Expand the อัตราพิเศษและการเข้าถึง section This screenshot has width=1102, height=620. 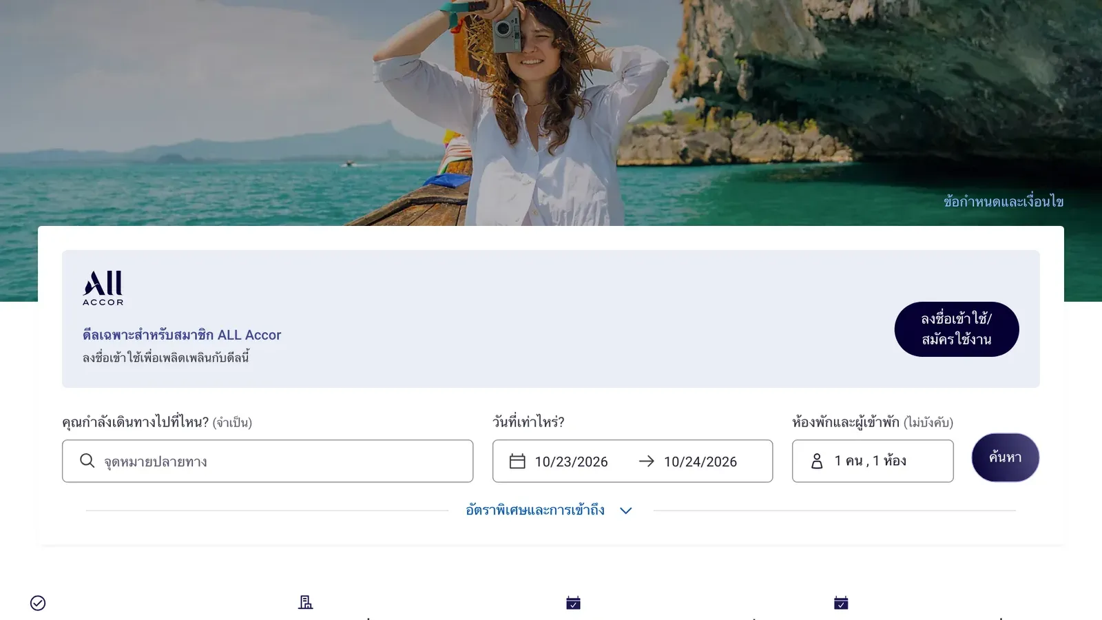click(x=549, y=510)
